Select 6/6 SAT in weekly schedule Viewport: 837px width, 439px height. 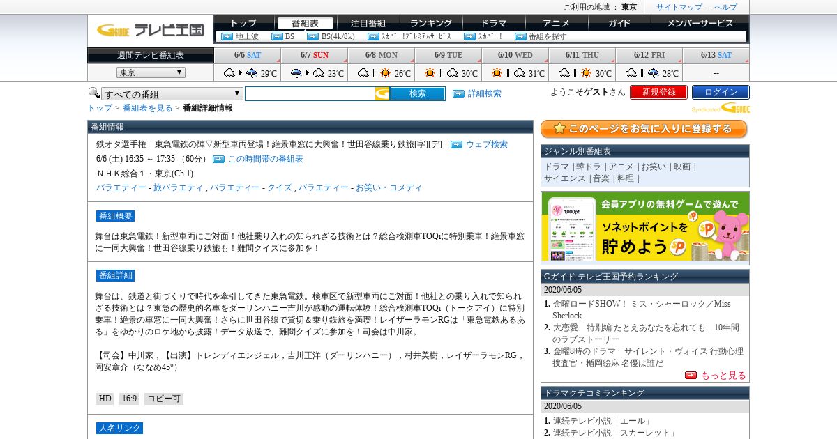click(x=248, y=55)
